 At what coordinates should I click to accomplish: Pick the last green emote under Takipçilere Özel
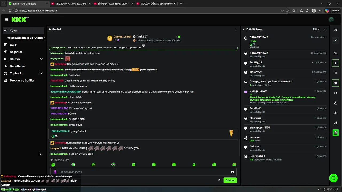pos(234,165)
